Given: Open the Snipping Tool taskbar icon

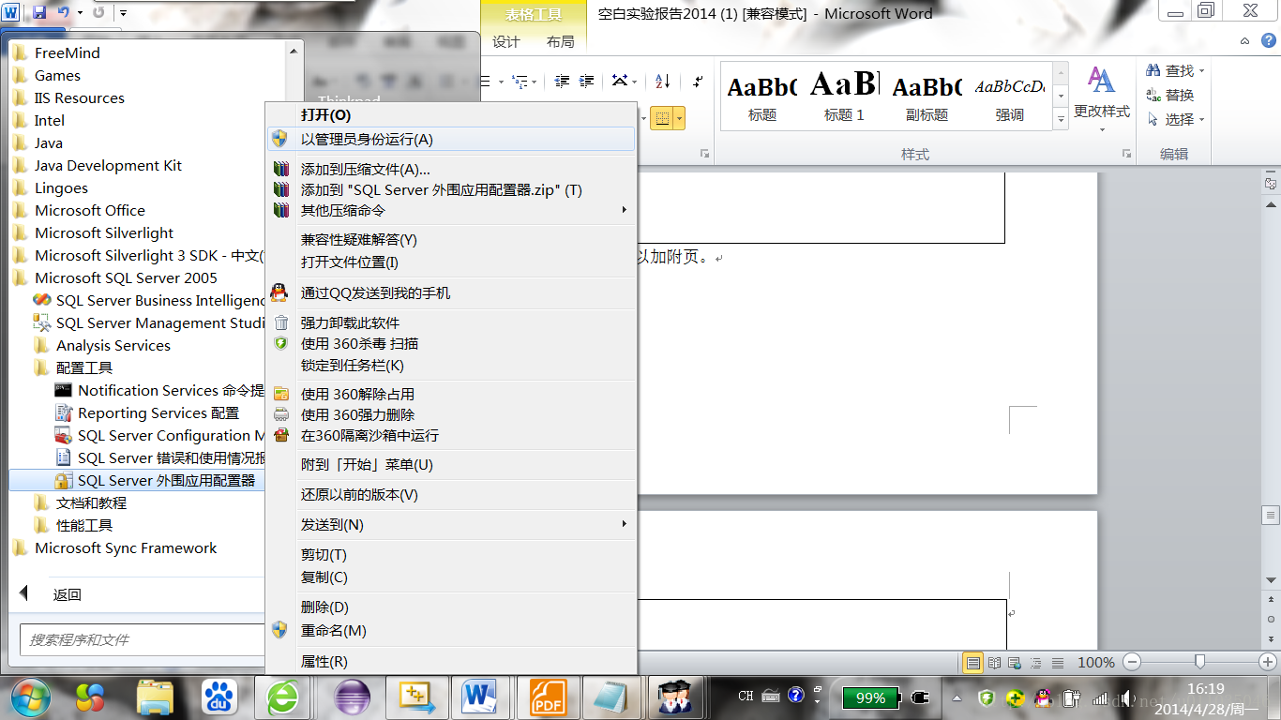Looking at the screenshot, I should click(417, 697).
